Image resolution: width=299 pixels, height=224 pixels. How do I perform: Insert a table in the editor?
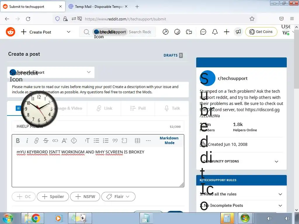(138, 141)
